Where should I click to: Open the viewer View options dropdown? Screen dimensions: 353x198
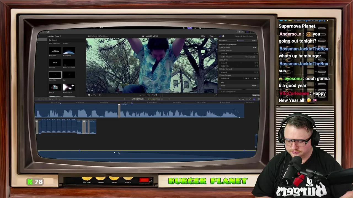click(x=212, y=36)
